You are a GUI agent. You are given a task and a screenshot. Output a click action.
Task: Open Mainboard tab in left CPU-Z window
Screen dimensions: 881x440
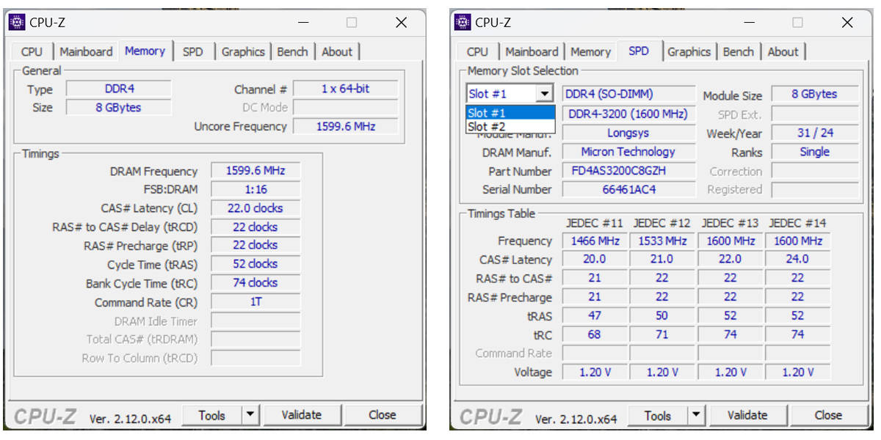(86, 51)
